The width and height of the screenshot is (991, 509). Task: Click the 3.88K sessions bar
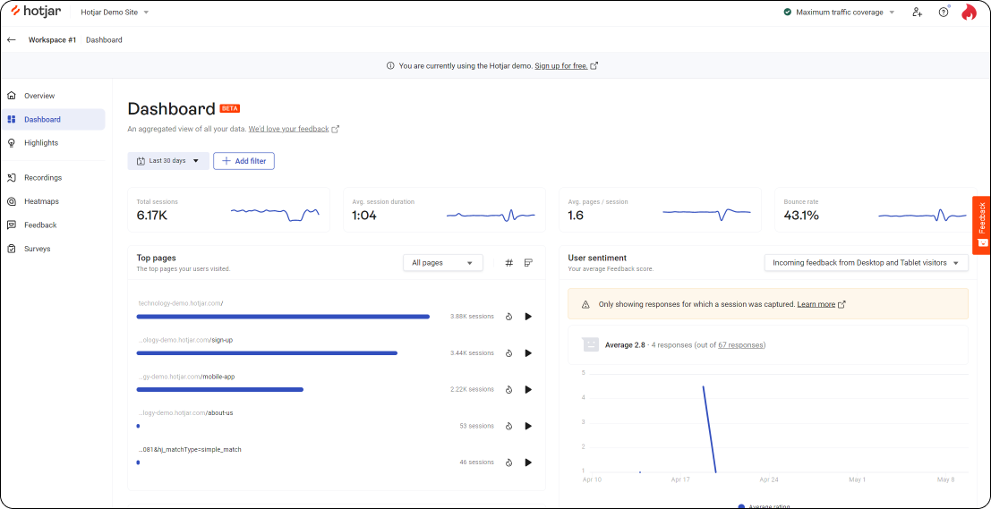tap(283, 317)
